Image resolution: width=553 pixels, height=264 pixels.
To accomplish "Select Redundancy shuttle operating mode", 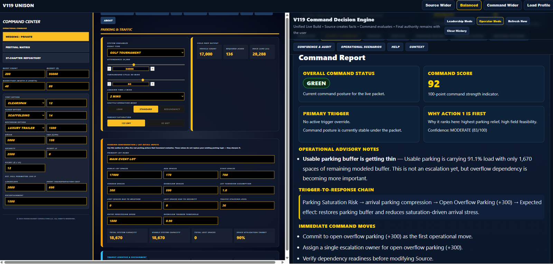I will [x=172, y=109].
